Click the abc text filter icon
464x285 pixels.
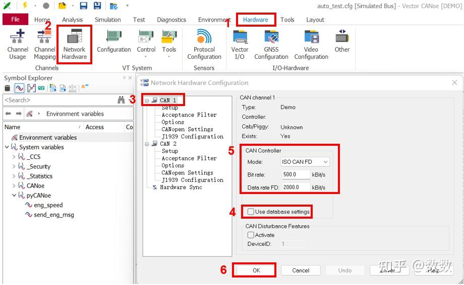73,88
